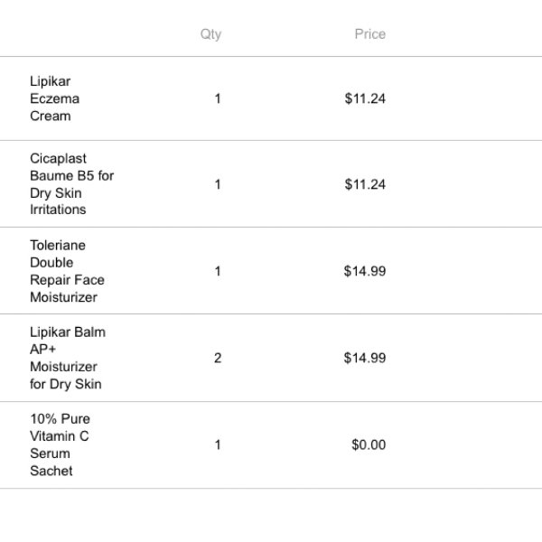
Task: Click the $11.24 price of Lipikar Eczema Cream
Action: tap(365, 98)
